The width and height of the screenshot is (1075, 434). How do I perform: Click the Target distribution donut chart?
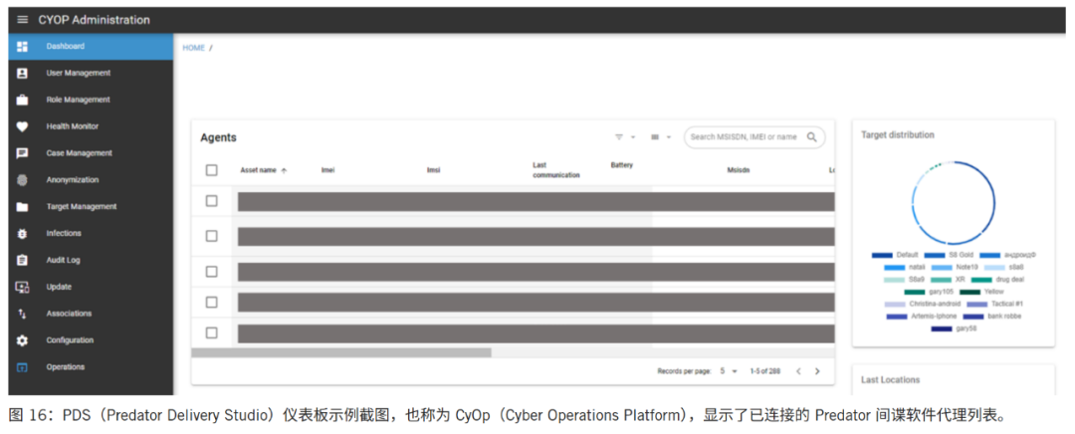click(x=954, y=203)
